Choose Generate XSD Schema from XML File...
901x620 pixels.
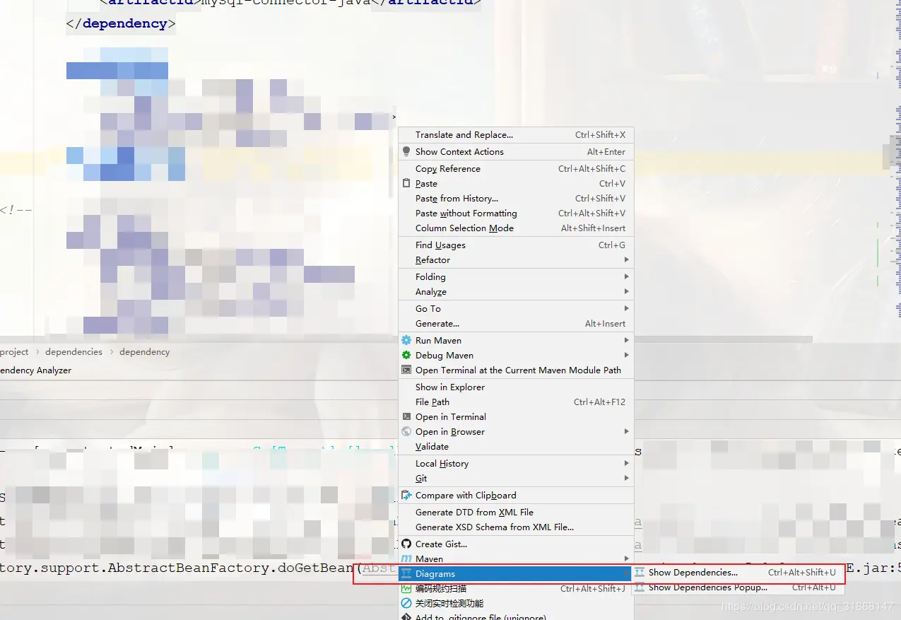(516, 527)
